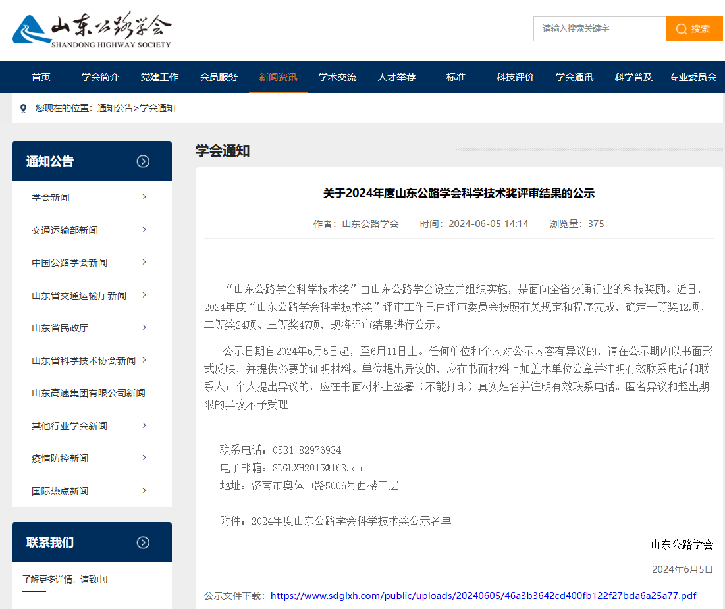Image resolution: width=725 pixels, height=609 pixels.
Task: Open 学会新闻 sidebar link
Action: [x=51, y=198]
